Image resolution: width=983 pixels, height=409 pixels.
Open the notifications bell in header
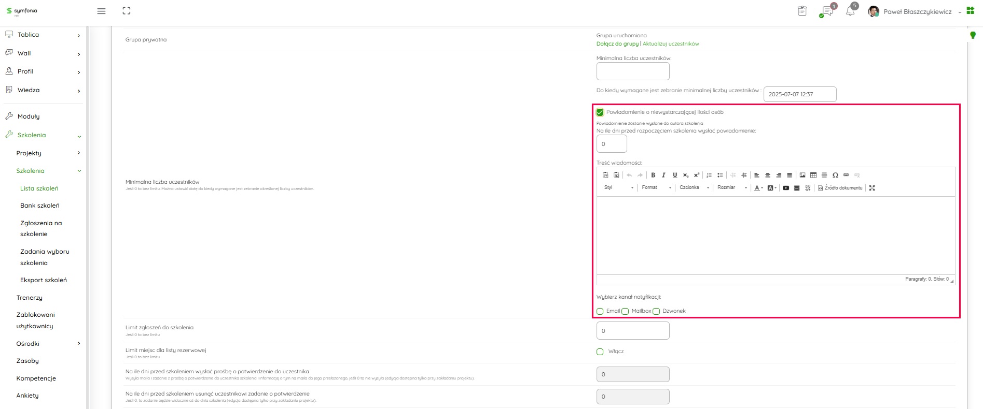coord(850,11)
